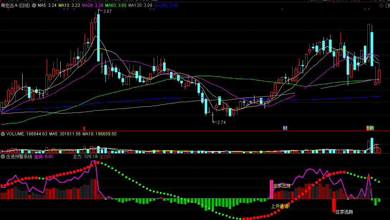The width and height of the screenshot is (390, 220).
Task: Open the dropdown next to 粤宏远A (日线)
Action: [34, 5]
